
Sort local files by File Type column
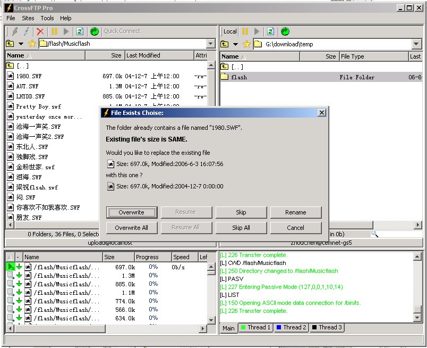(x=374, y=56)
